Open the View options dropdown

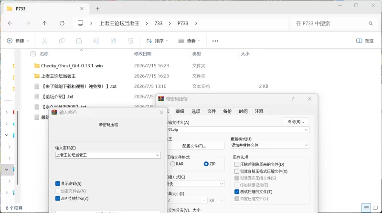189,41
